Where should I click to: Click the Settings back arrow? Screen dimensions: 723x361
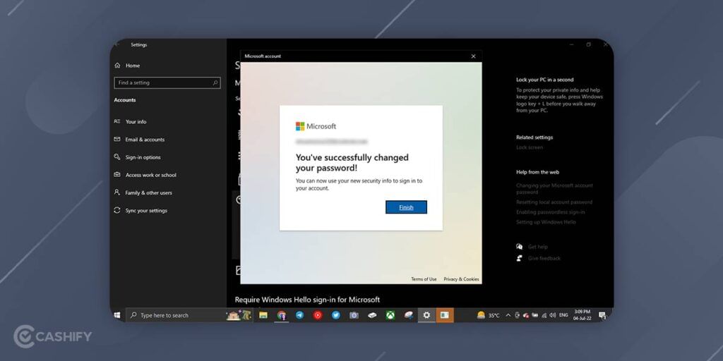pyautogui.click(x=118, y=44)
